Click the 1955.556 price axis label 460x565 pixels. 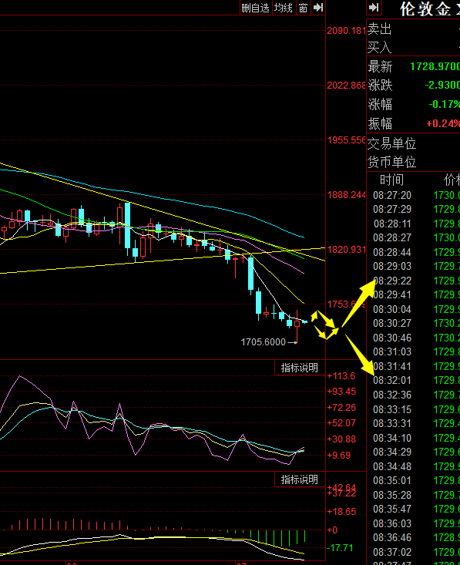pos(346,140)
